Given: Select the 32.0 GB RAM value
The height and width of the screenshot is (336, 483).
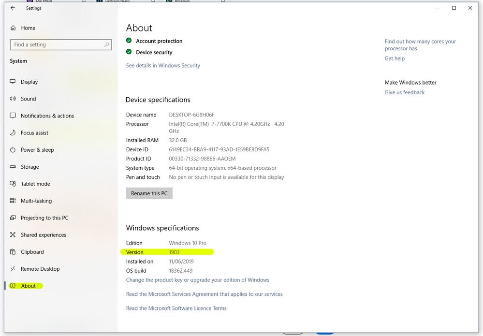Looking at the screenshot, I should click(x=178, y=140).
